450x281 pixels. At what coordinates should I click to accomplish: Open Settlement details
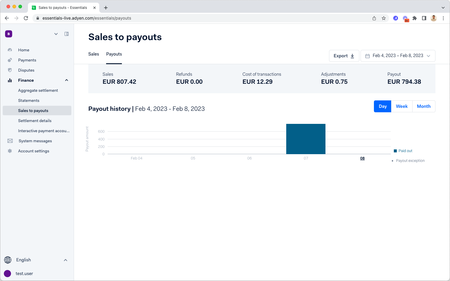(35, 121)
